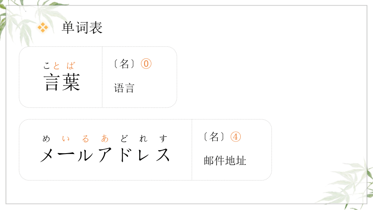The image size is (373, 210).
Task: Click the katakana character ア
Action: pyautogui.click(x=105, y=155)
